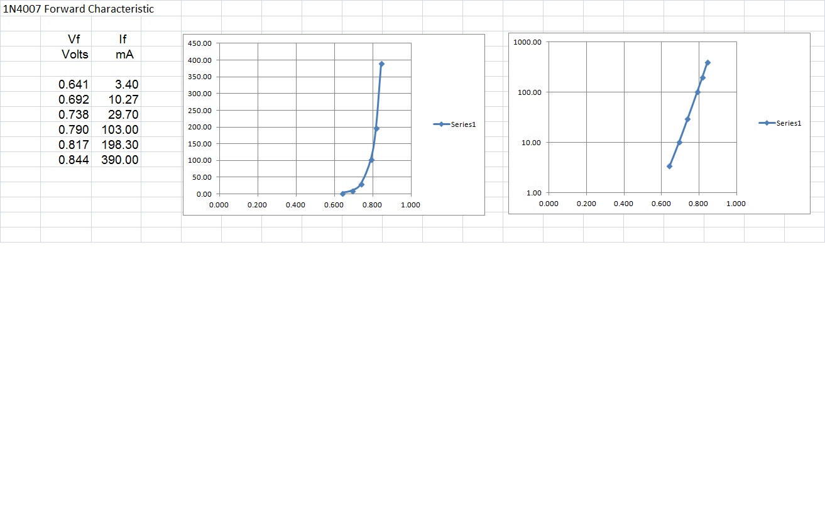825x509 pixels.
Task: Select the '1N4007 Forward Characteristic' title cell
Action: (x=79, y=9)
